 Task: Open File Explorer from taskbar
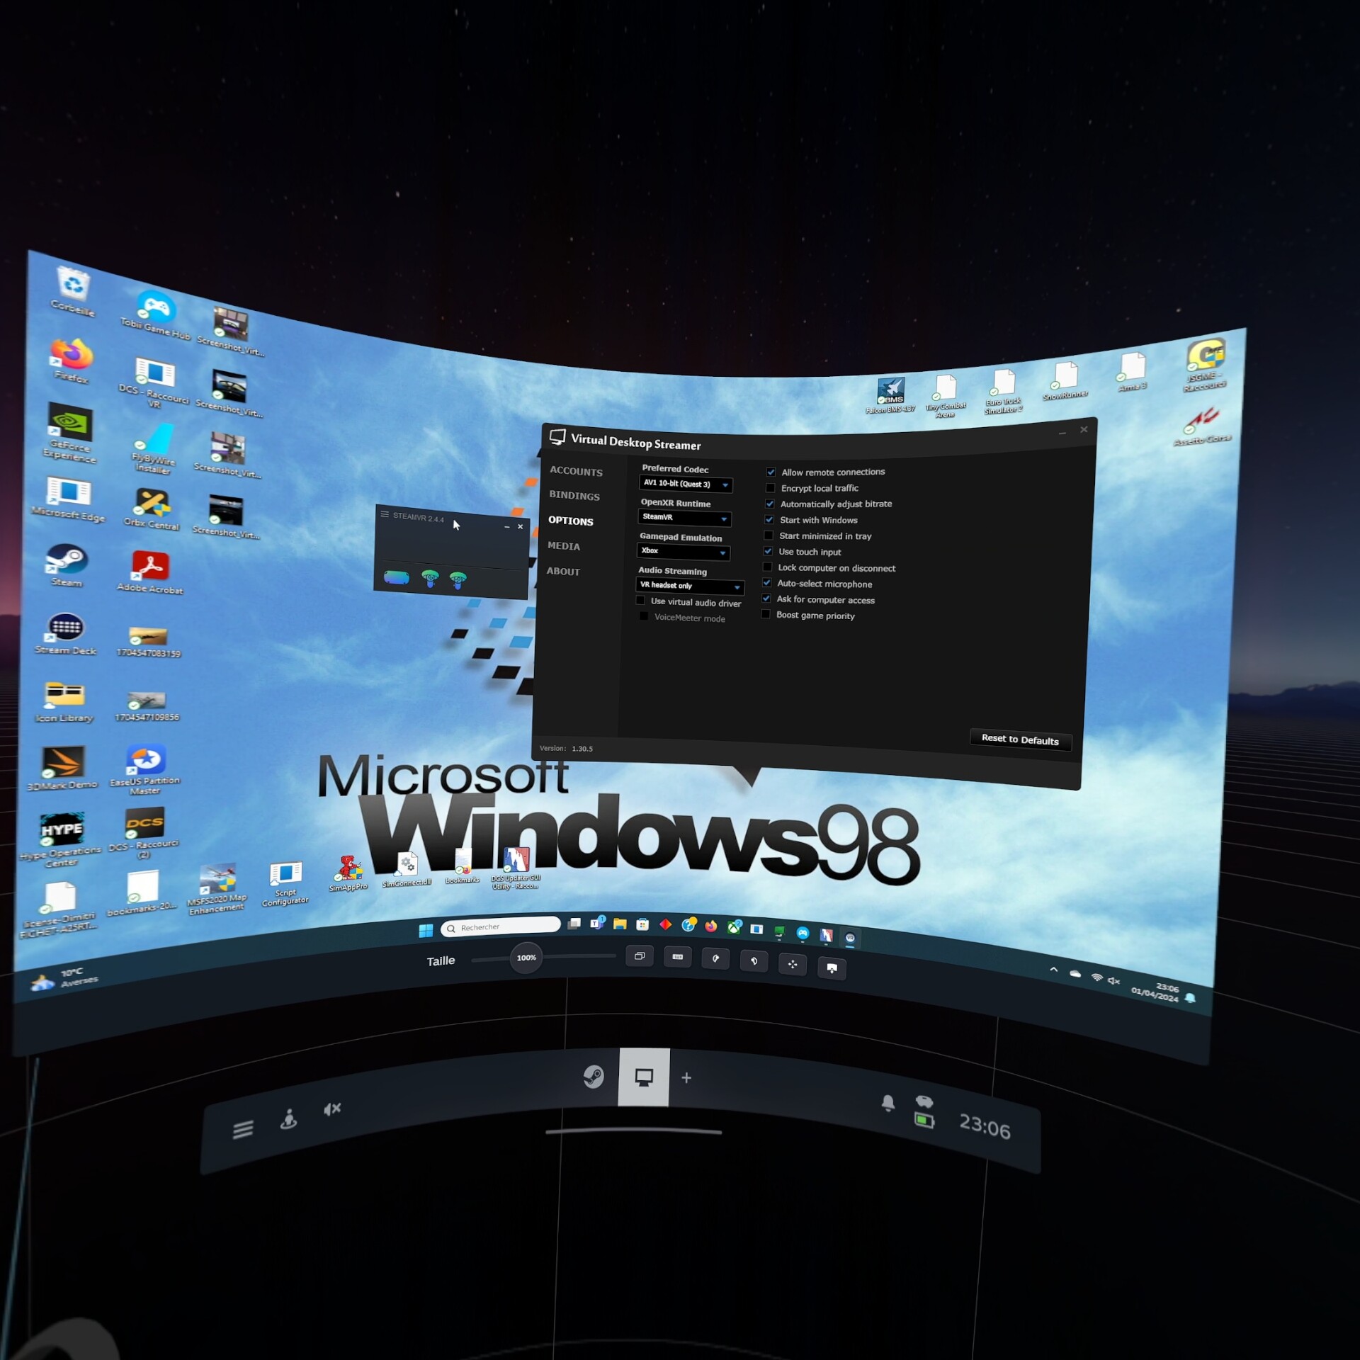pos(620,923)
